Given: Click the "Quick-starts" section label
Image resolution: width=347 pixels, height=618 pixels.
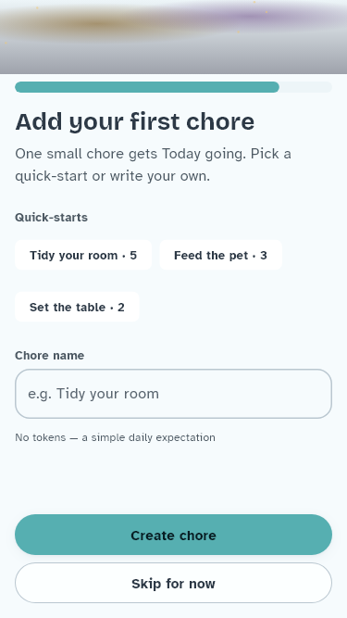Looking at the screenshot, I should (x=51, y=218).
